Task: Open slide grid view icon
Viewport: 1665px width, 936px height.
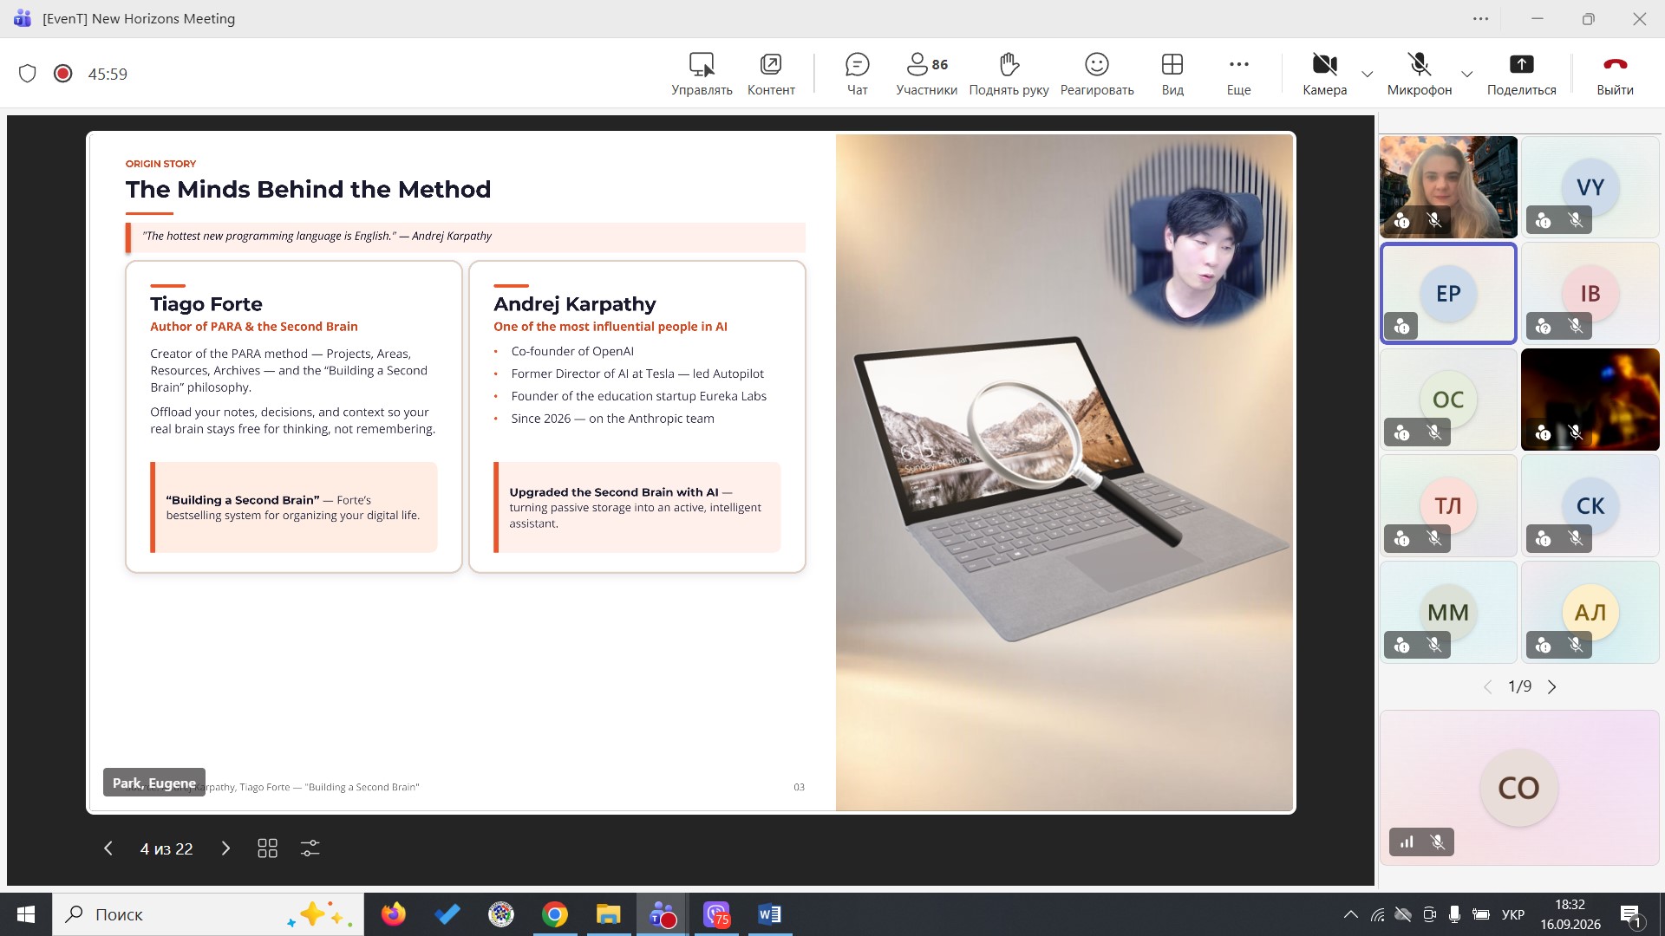Action: 267,848
